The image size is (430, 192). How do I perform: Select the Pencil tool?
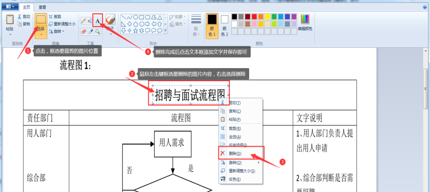pos(83,21)
